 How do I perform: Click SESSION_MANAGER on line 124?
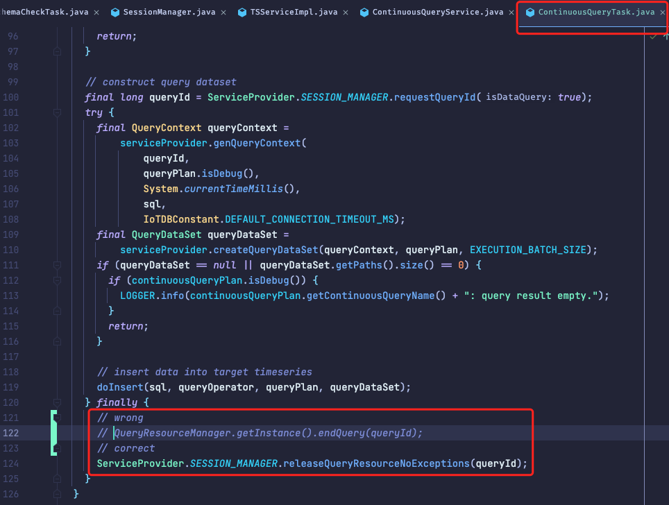pos(234,463)
